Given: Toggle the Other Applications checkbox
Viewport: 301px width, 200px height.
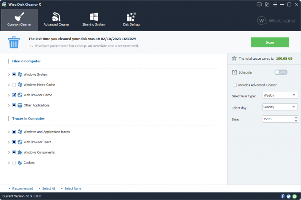Looking at the screenshot, I should (14, 105).
